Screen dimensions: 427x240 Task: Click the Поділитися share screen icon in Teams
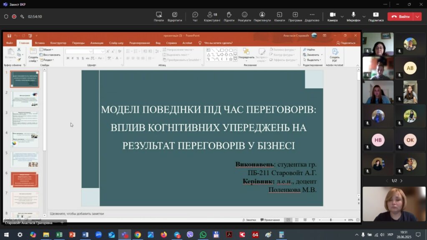[376, 15]
